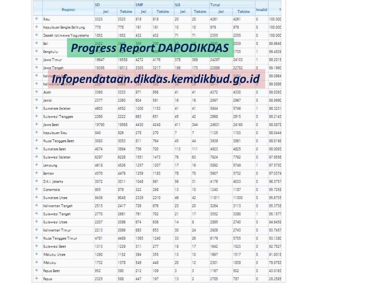383x287 pixels.
Task: Expand the Maluku Utara row
Action: click(x=37, y=254)
